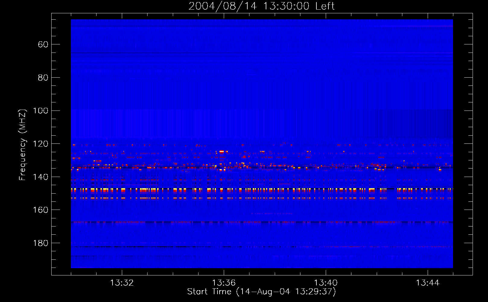488x302 pixels.
Task: Click the 'Frequency (MHZ)' axis label
Action: (x=22, y=145)
